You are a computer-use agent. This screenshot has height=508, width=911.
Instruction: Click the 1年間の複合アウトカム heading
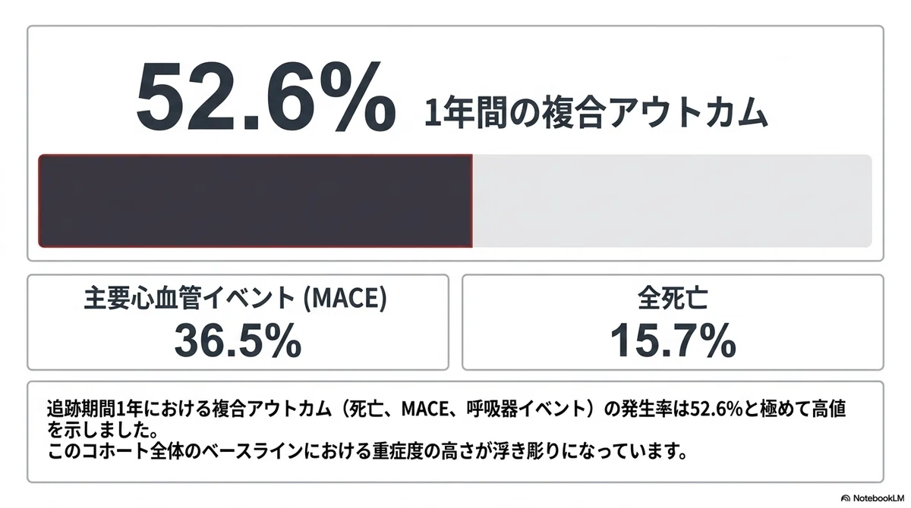click(596, 114)
